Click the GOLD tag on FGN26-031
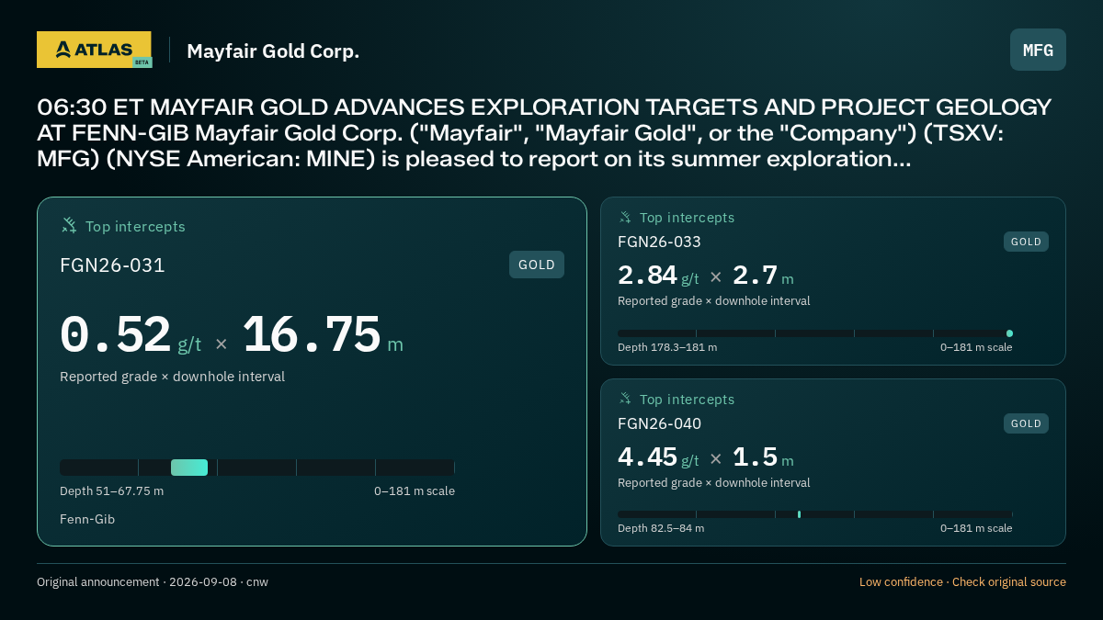Image resolution: width=1103 pixels, height=620 pixels. pos(537,265)
